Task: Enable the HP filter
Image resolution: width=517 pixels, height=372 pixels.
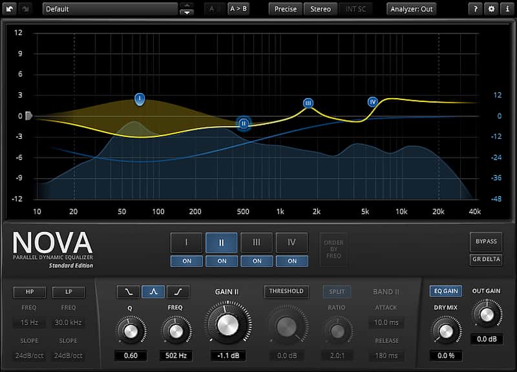Action: click(30, 292)
